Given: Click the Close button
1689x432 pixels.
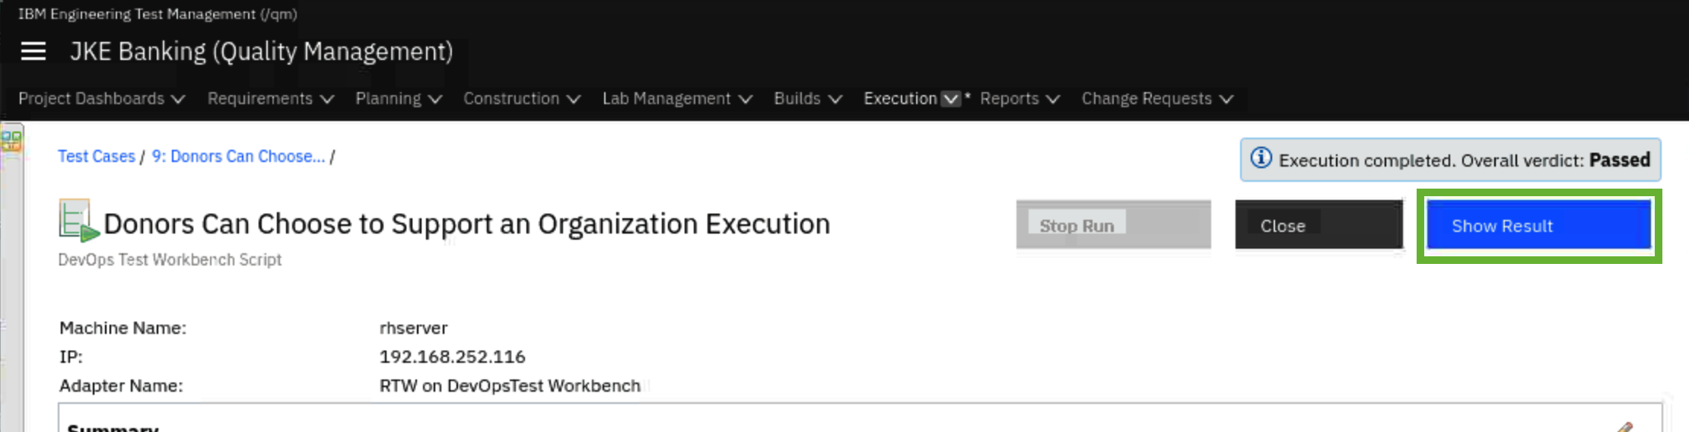Looking at the screenshot, I should (1318, 225).
